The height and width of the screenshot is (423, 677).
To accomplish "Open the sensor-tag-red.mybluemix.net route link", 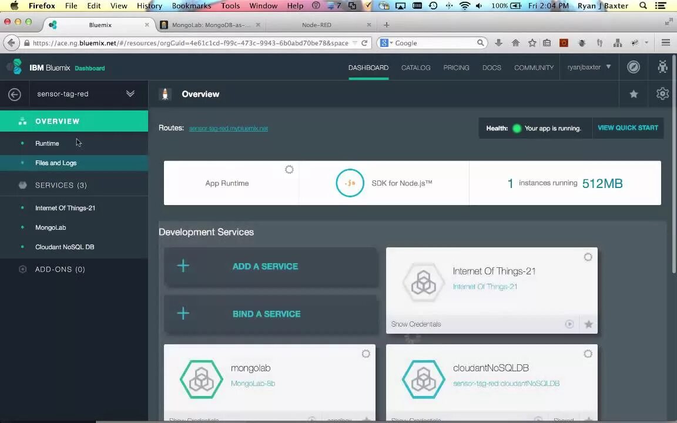I will pos(229,128).
